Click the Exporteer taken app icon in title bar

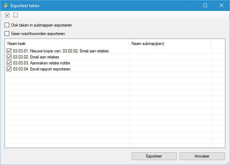coord(5,6)
